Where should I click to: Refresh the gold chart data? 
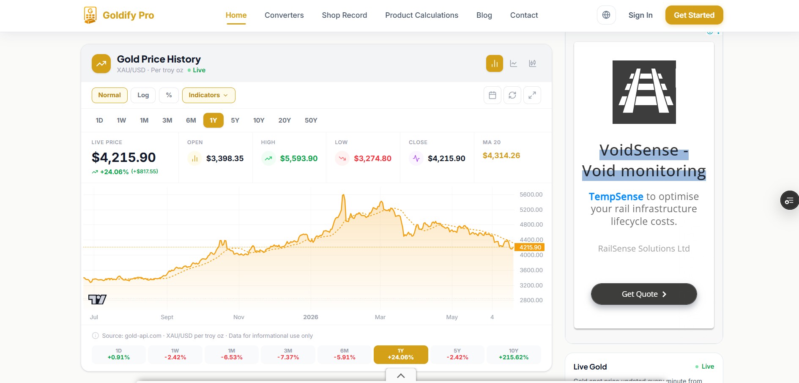(x=512, y=95)
